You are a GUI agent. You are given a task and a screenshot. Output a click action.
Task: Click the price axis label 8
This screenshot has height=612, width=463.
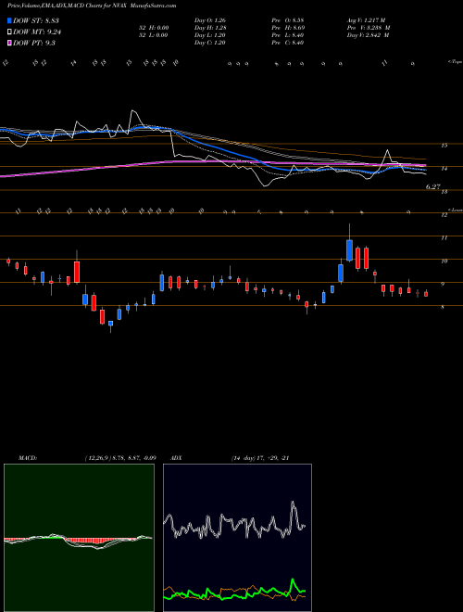[x=443, y=307]
